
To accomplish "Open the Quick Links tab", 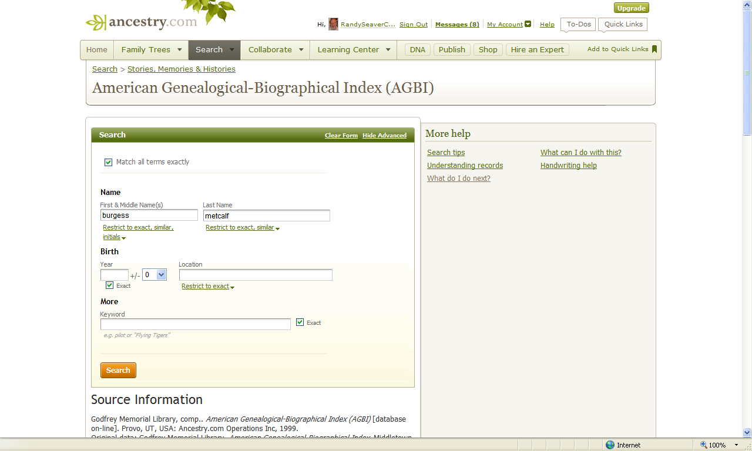I will point(623,25).
